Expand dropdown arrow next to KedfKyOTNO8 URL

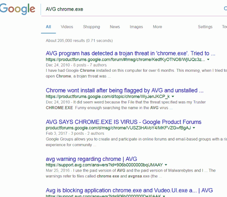coord(208,60)
